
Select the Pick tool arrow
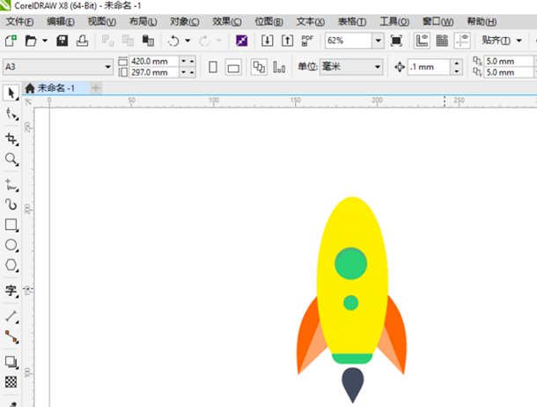click(11, 92)
